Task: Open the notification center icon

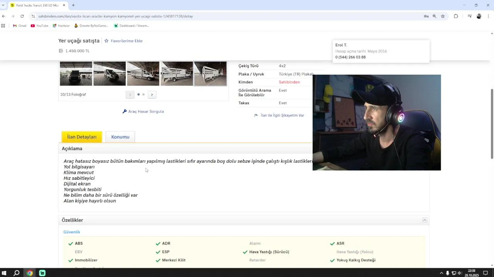Action: pyautogui.click(x=486, y=273)
